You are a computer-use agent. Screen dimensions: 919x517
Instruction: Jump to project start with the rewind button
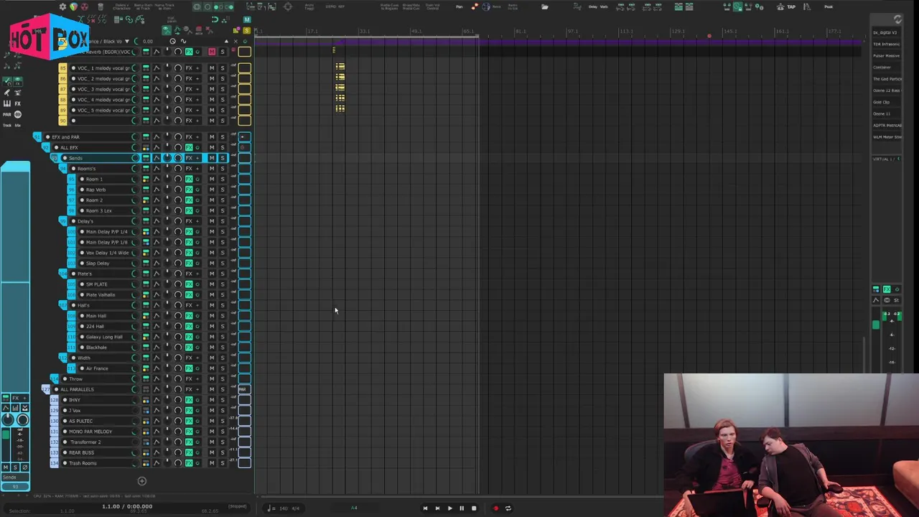425,508
